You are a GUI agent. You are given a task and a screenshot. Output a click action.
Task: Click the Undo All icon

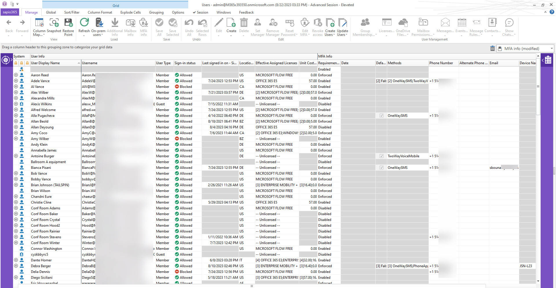pos(189,23)
